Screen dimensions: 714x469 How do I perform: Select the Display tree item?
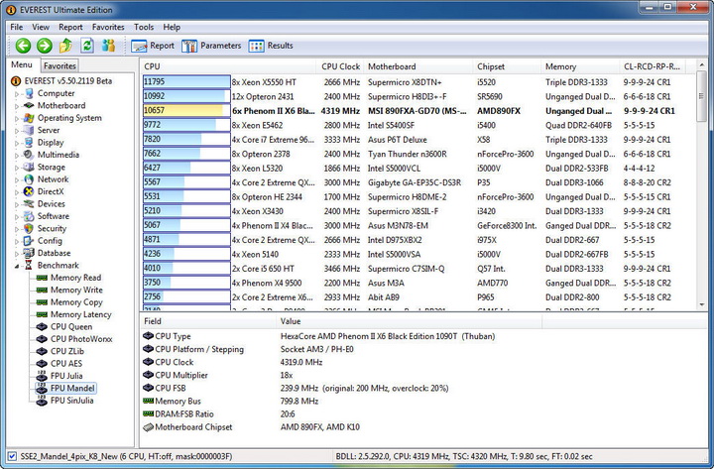(x=51, y=143)
